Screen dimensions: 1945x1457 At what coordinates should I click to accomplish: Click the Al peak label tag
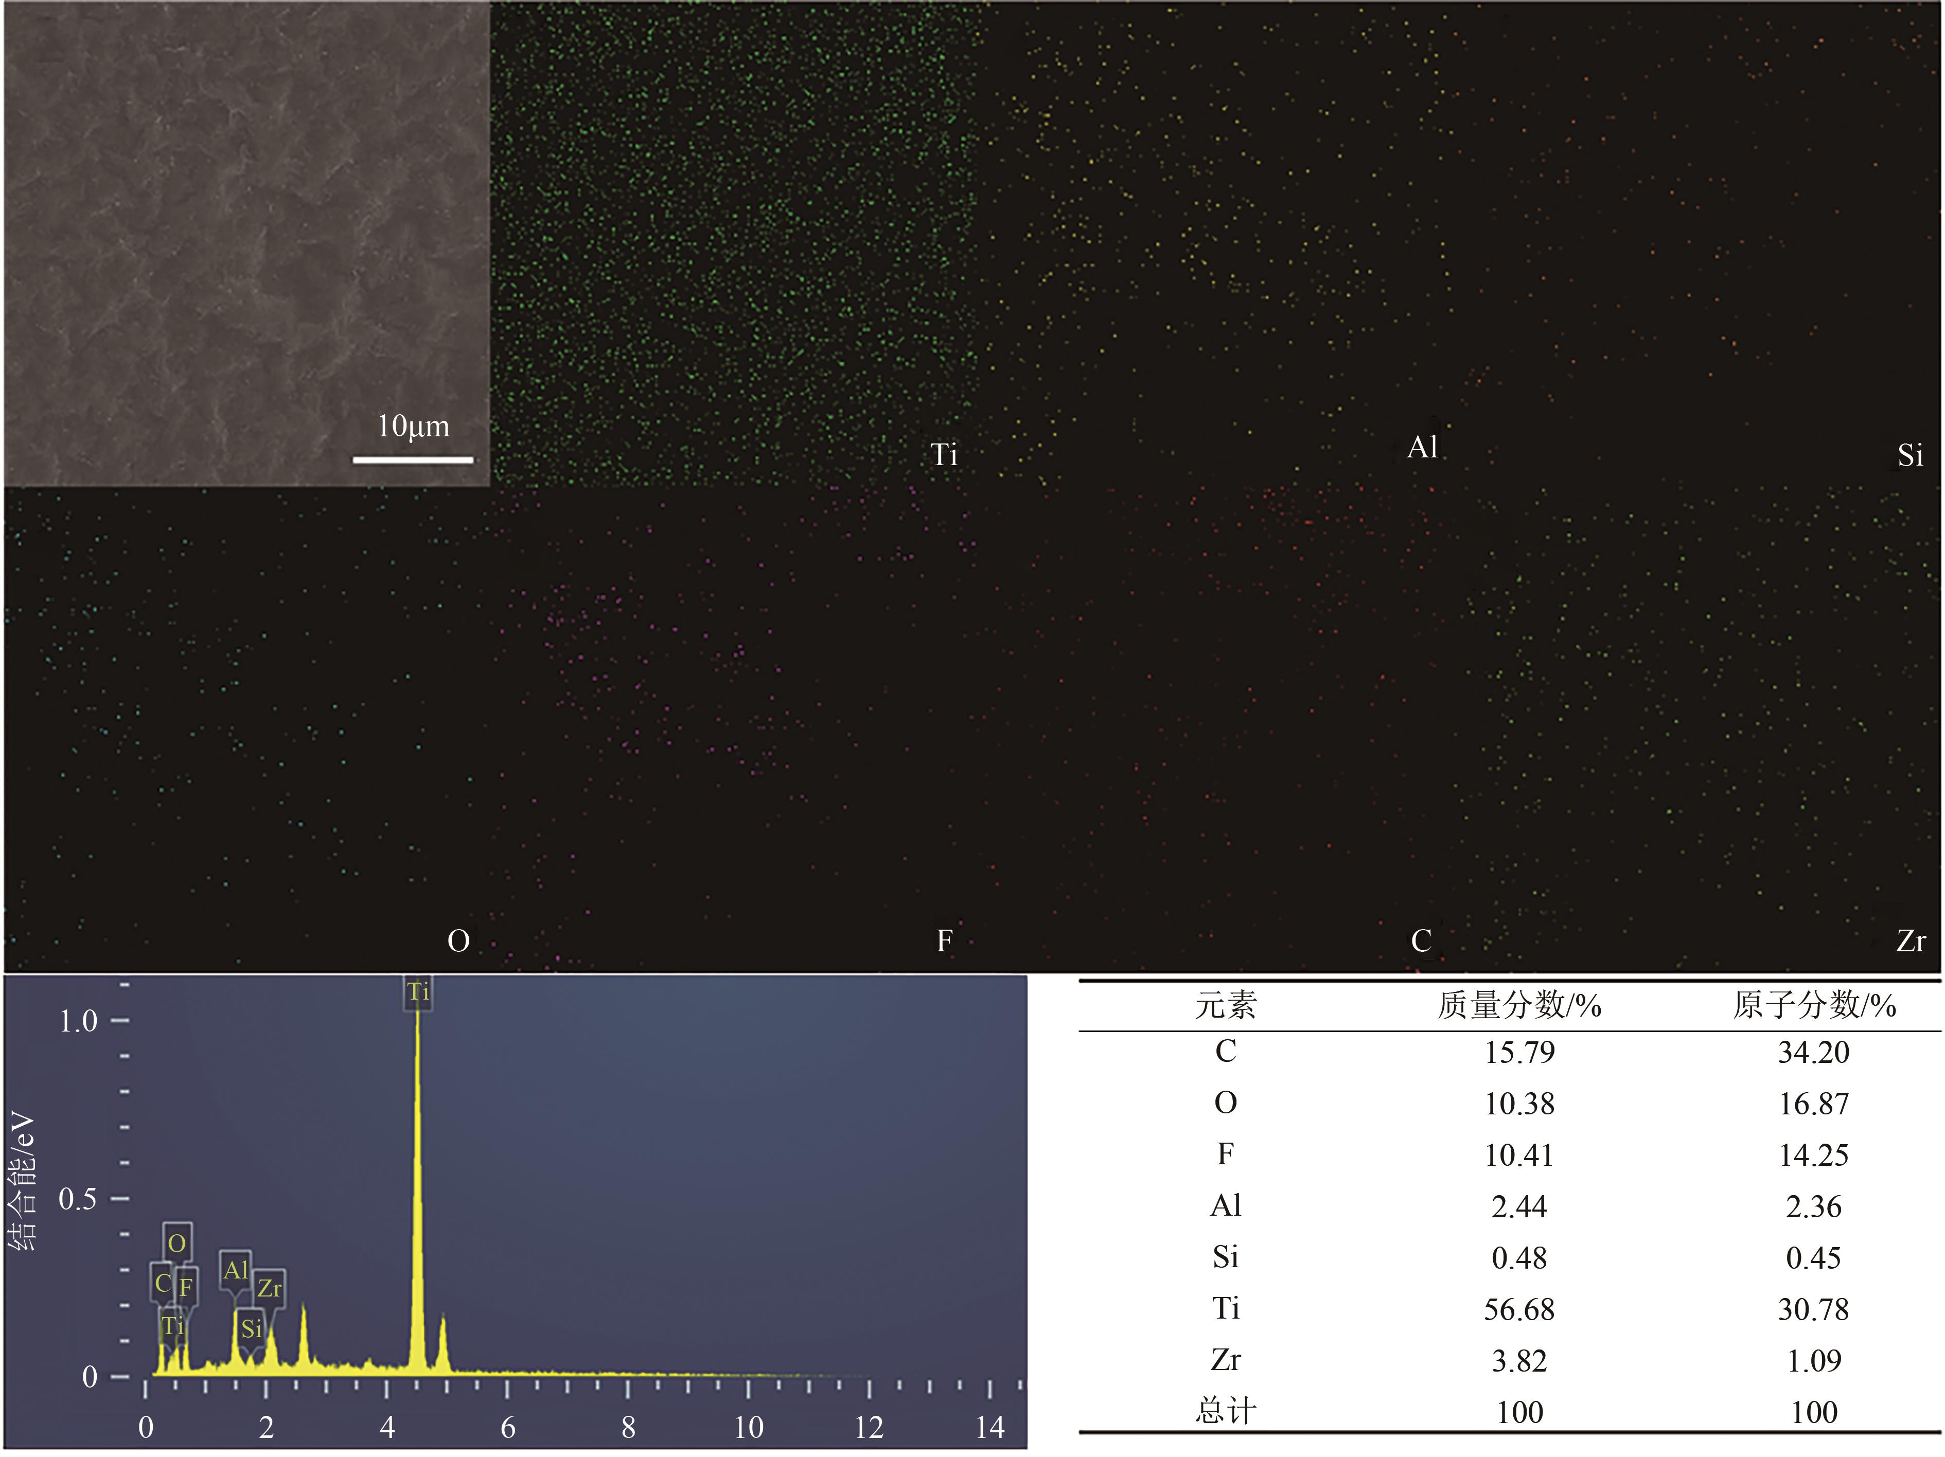235,1270
